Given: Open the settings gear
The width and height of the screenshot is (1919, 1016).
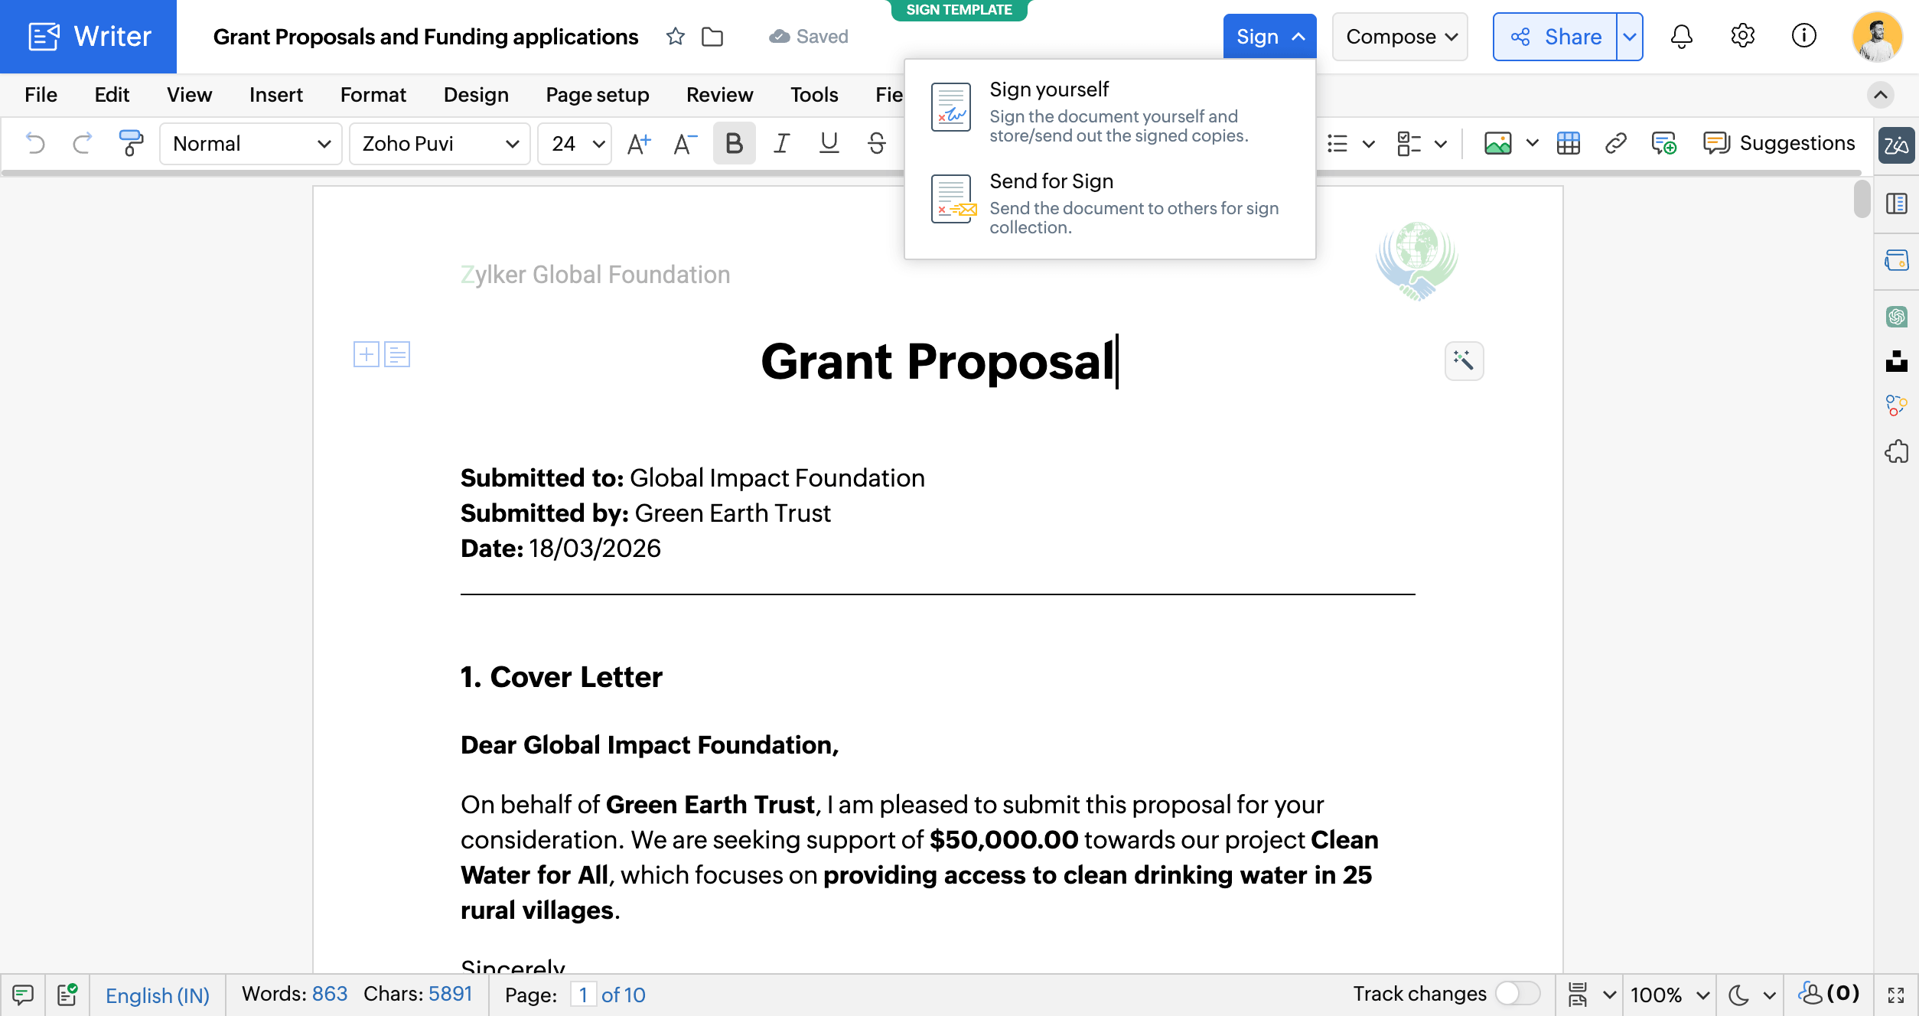Looking at the screenshot, I should (x=1742, y=36).
